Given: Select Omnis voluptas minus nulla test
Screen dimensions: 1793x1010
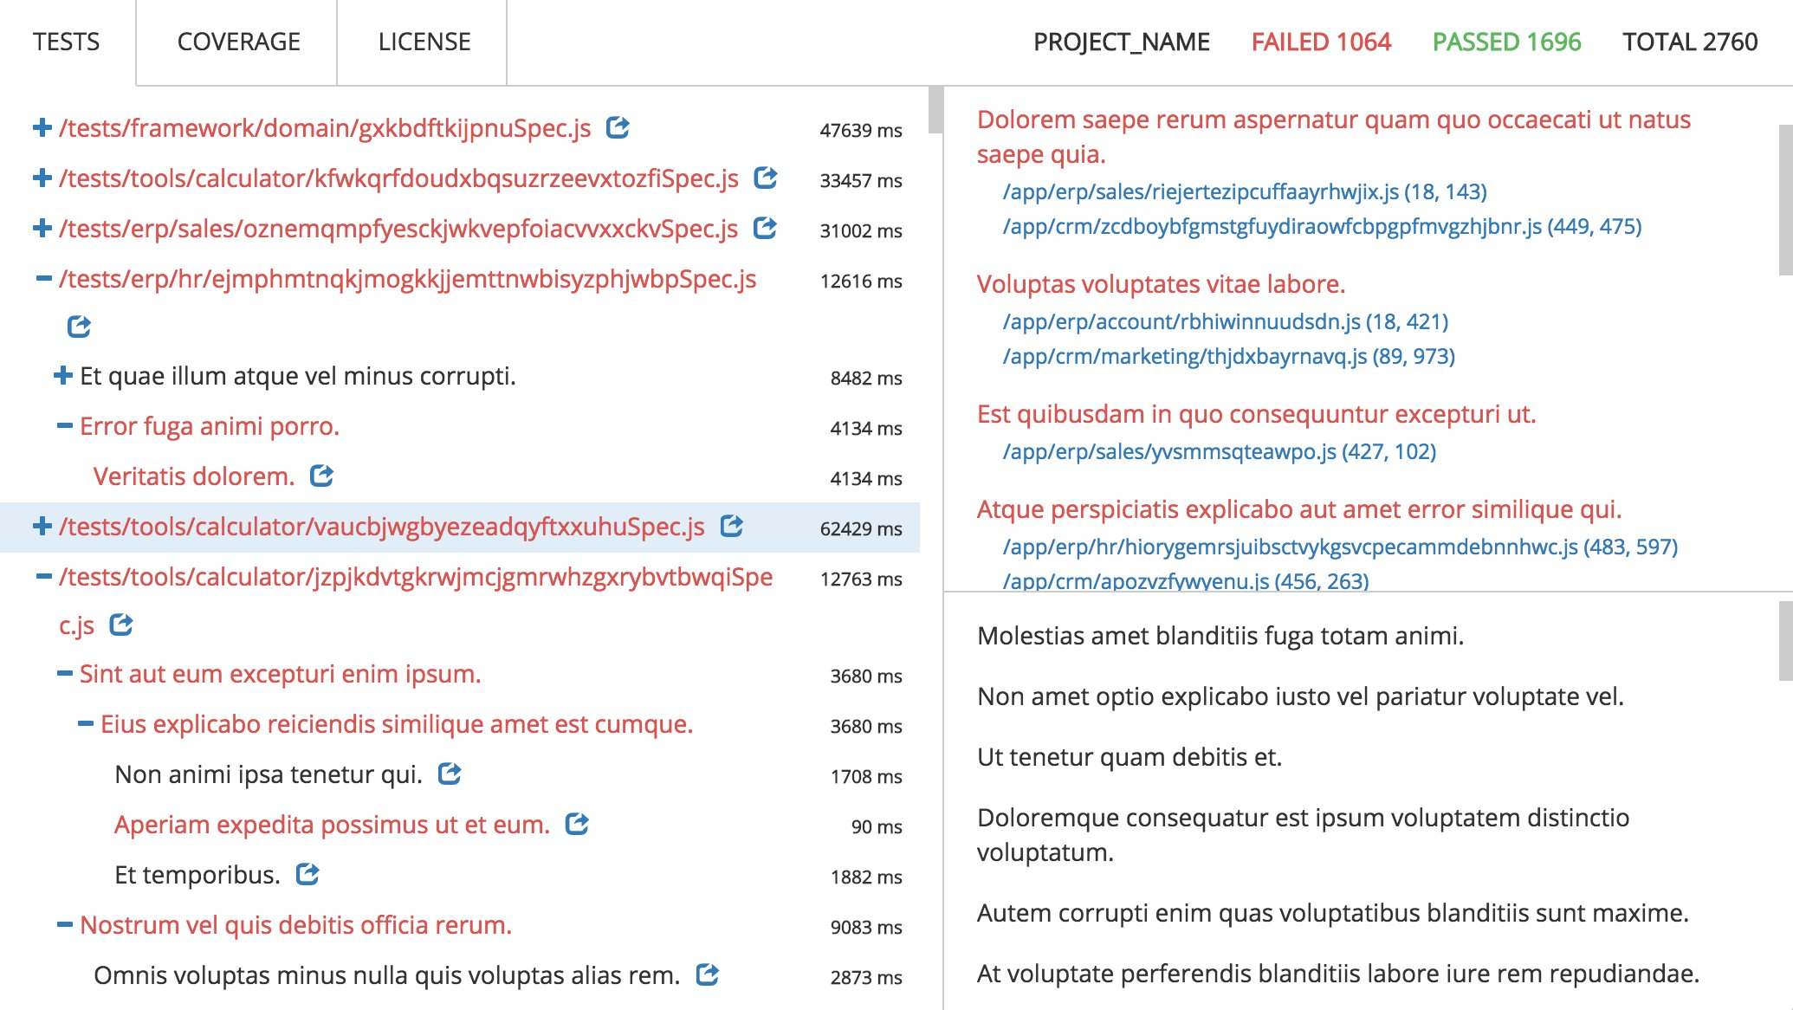Looking at the screenshot, I should point(387,974).
